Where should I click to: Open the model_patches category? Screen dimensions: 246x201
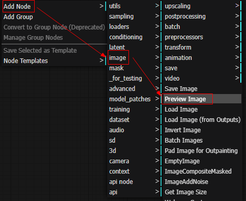click(135, 99)
